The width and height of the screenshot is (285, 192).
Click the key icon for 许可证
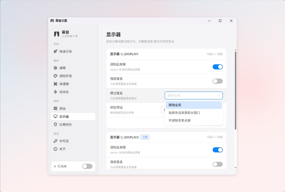[55, 141]
